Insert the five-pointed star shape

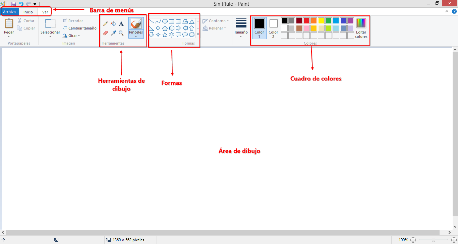tap(165, 35)
